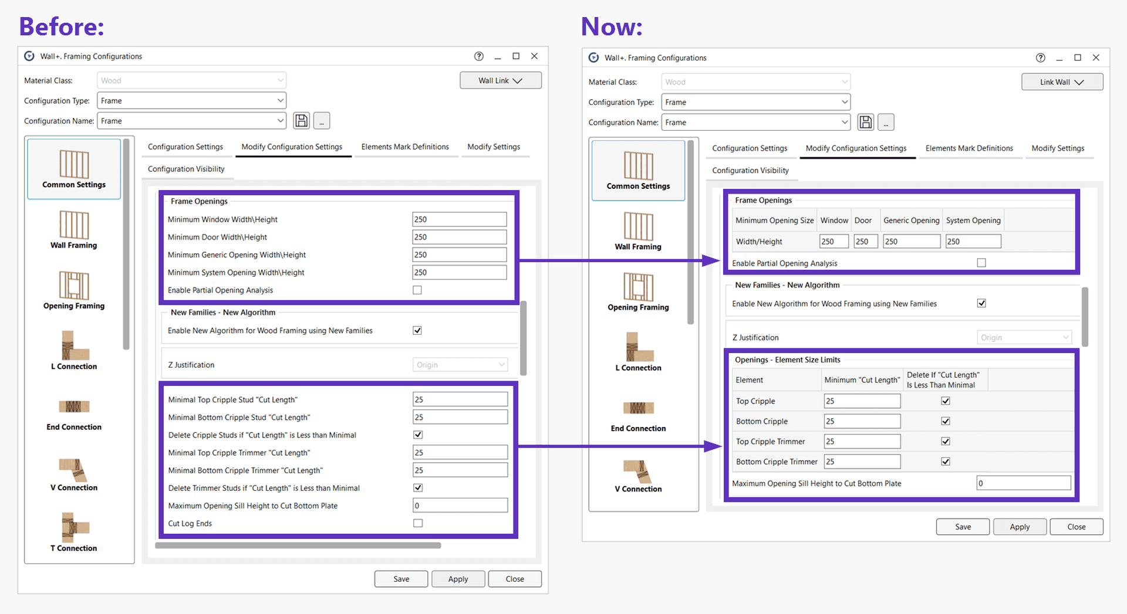Screen dimensions: 1127x614
Task: Click Apply button in the left dialog
Action: [x=458, y=579]
